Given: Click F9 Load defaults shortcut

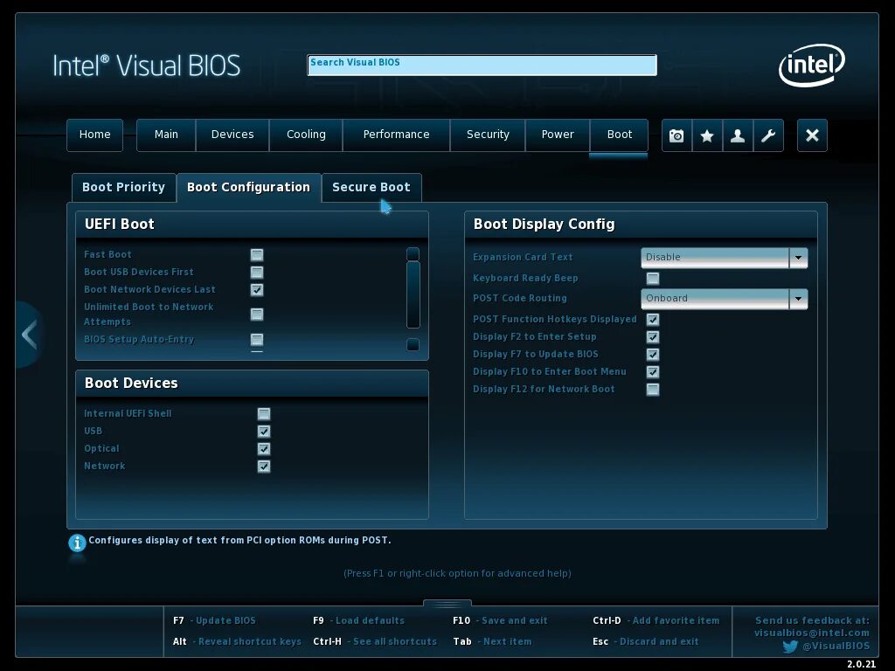Looking at the screenshot, I should pos(358,621).
